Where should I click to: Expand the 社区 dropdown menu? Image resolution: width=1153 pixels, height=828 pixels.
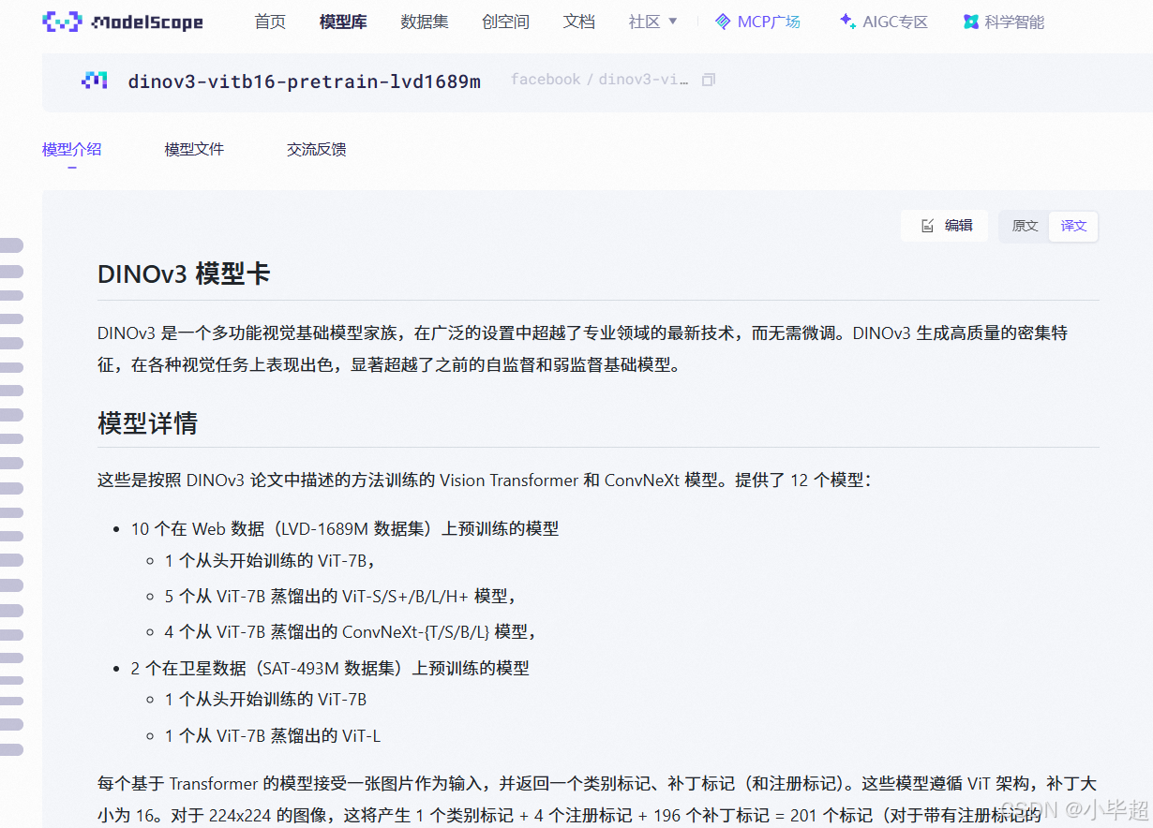tap(652, 22)
